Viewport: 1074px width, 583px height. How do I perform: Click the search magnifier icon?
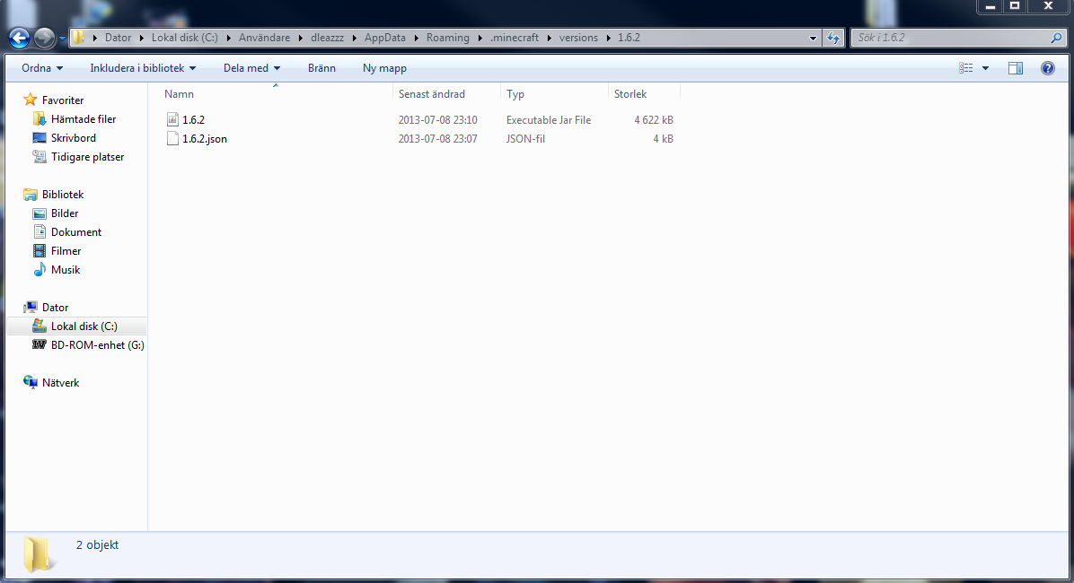1056,38
